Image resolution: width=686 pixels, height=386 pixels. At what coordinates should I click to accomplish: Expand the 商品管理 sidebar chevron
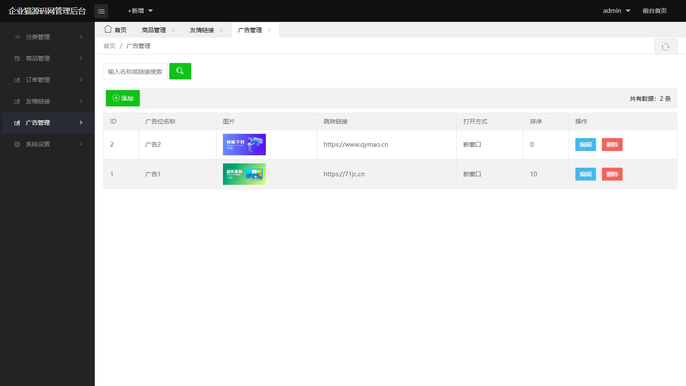(x=81, y=58)
